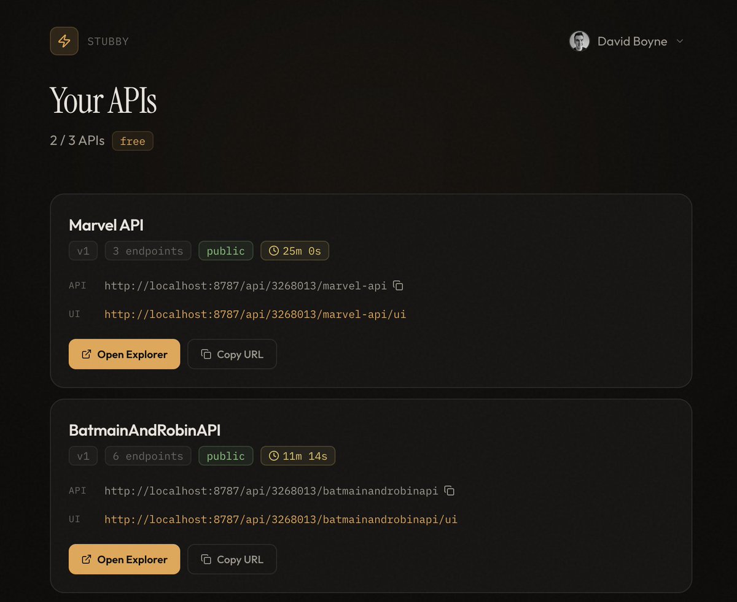737x602 pixels.
Task: Click the 6 endpoints badge on BatmainAndRobinAPI
Action: pyautogui.click(x=147, y=455)
